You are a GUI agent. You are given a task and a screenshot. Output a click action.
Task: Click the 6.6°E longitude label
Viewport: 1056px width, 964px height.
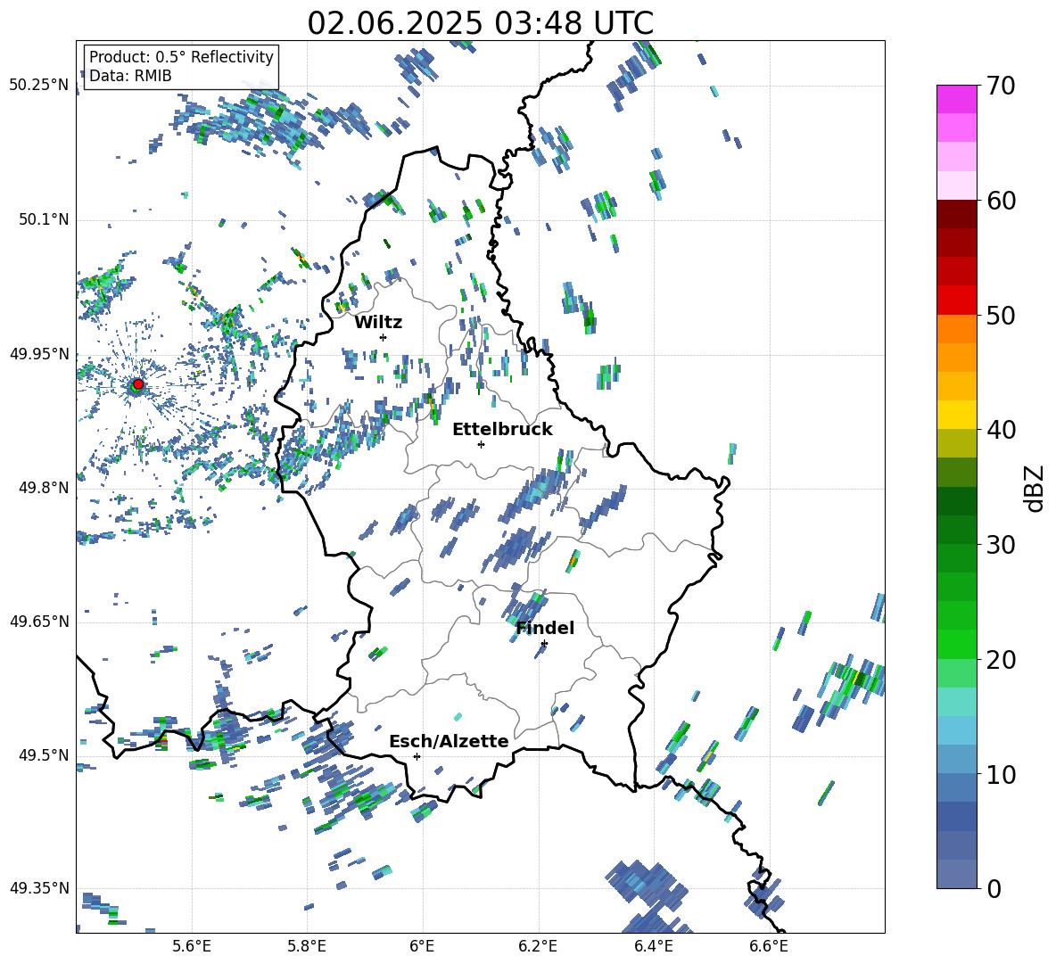(769, 946)
